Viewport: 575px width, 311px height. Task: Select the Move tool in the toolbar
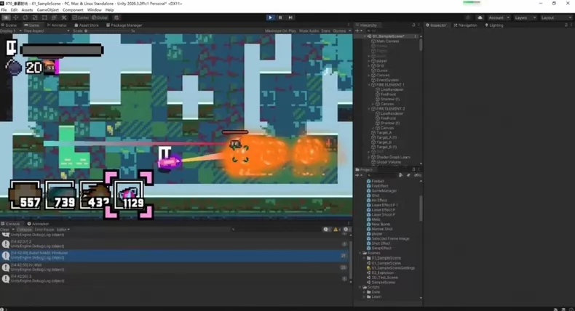[x=16, y=17]
